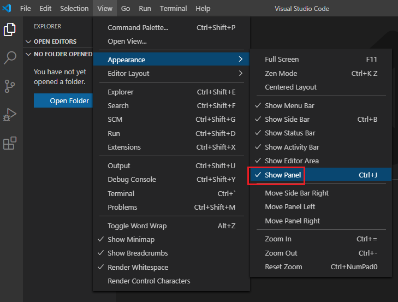Open the Run and Debug activity icon
This screenshot has height=302, width=398.
(x=10, y=115)
